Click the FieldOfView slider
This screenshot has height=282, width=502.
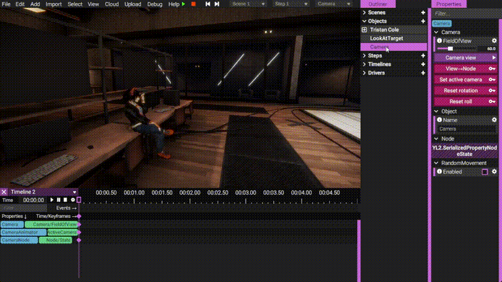tap(458, 48)
